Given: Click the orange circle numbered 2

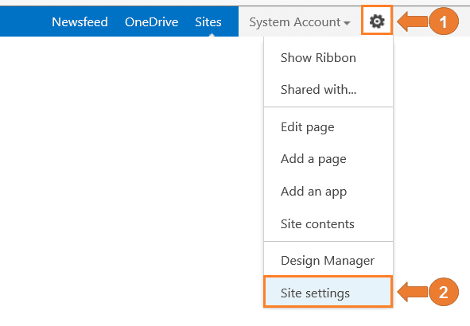Looking at the screenshot, I should [444, 292].
